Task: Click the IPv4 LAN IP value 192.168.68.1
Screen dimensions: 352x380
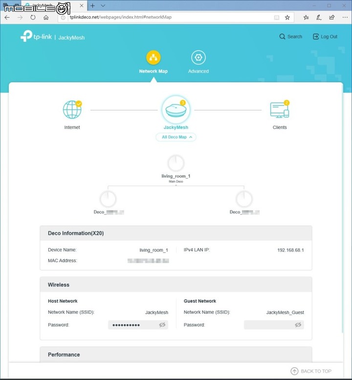Action: coord(290,250)
